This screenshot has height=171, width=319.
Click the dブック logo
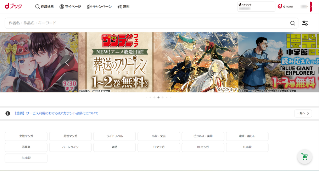(x=13, y=6)
